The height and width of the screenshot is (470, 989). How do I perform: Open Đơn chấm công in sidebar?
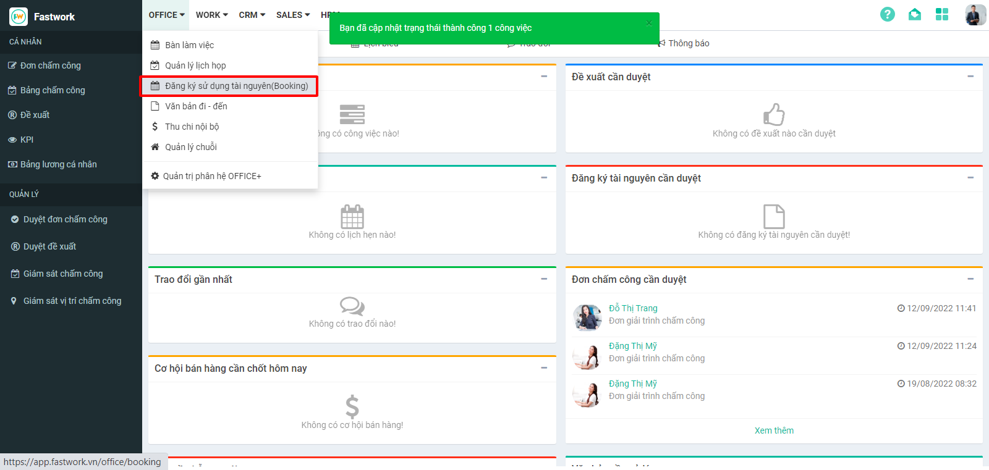click(50, 65)
